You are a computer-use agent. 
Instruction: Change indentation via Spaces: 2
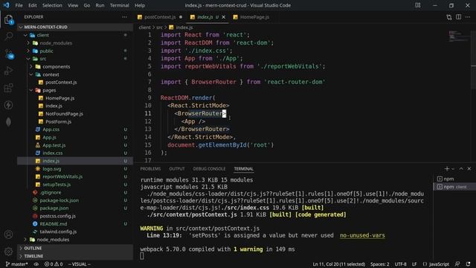(x=379, y=264)
